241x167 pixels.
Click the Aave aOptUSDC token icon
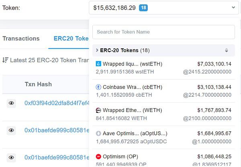(x=98, y=133)
